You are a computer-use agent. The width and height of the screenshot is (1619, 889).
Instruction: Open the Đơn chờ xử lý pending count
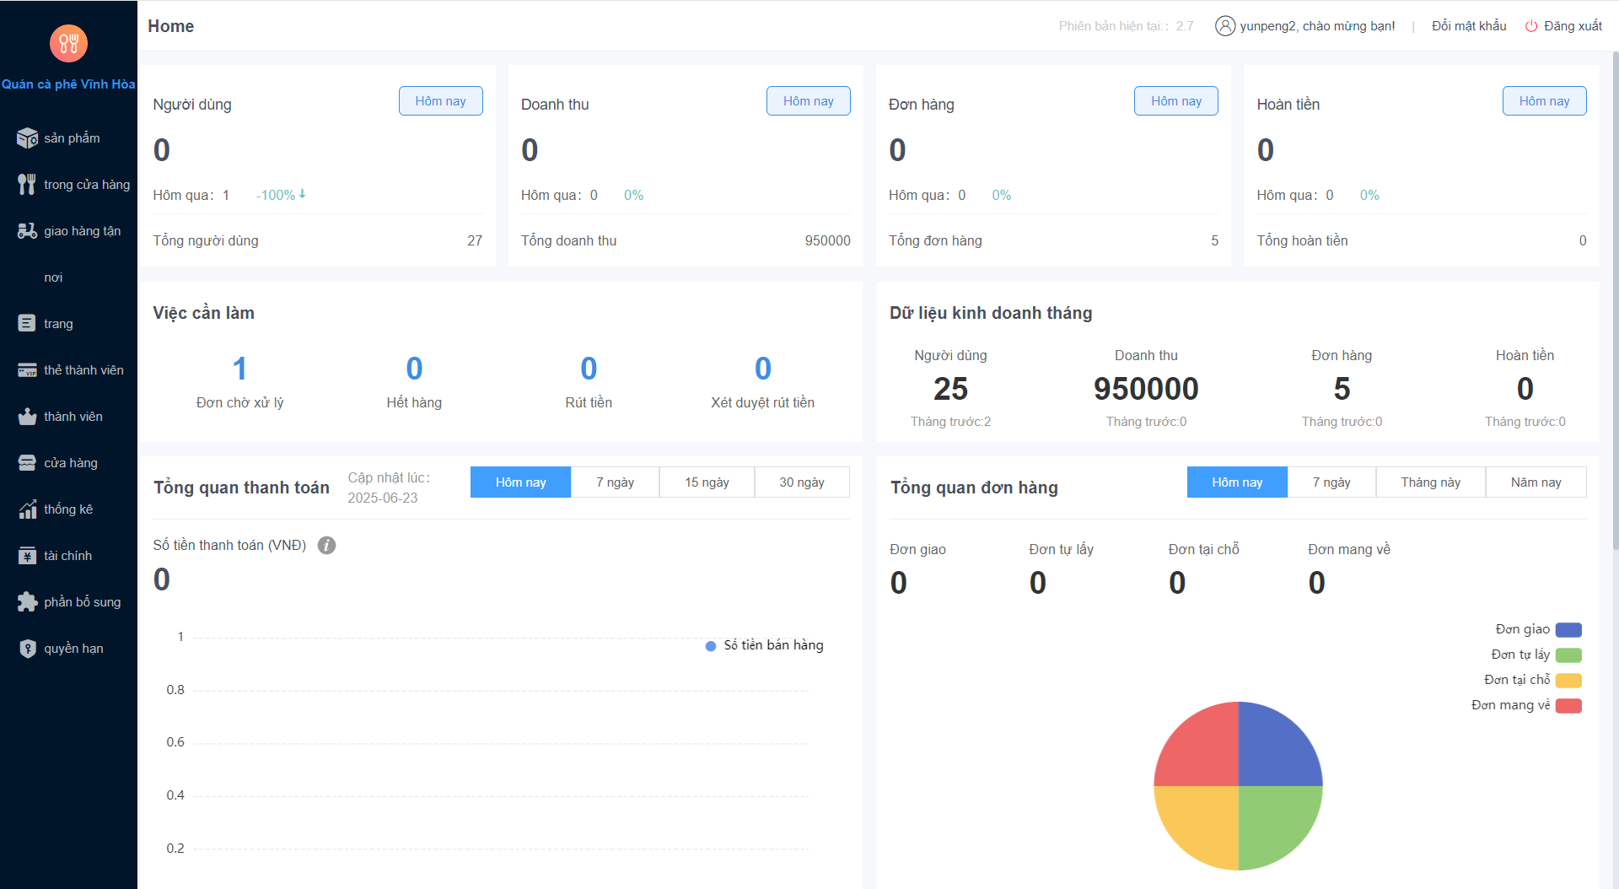point(239,369)
